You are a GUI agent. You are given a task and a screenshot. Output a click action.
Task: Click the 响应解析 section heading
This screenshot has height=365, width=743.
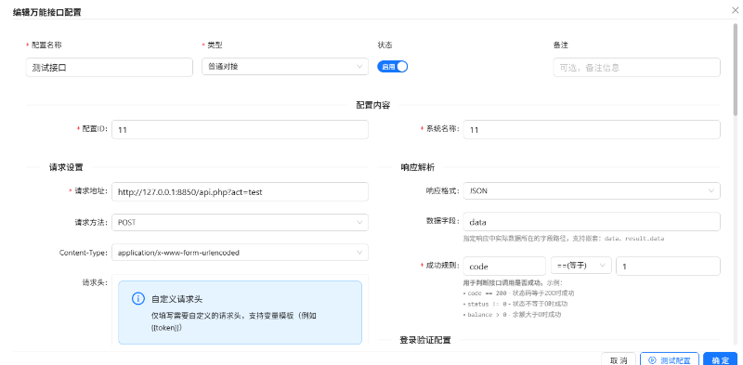click(x=417, y=167)
